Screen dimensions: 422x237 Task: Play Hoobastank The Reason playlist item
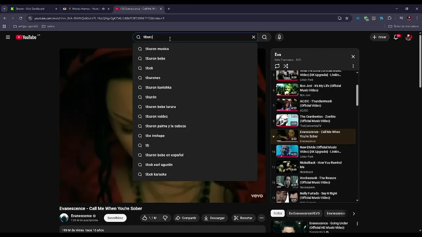313,182
